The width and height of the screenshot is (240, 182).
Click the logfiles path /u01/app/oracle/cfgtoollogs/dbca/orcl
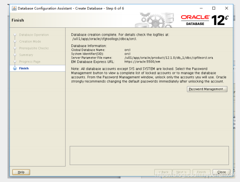(x=104, y=39)
